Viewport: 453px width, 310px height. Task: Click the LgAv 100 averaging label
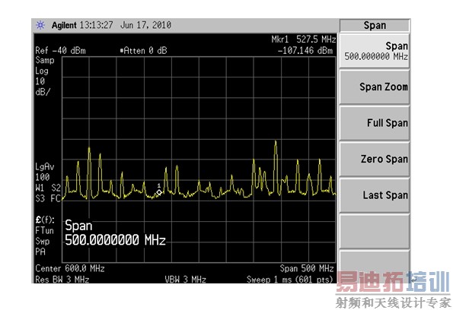[45, 172]
